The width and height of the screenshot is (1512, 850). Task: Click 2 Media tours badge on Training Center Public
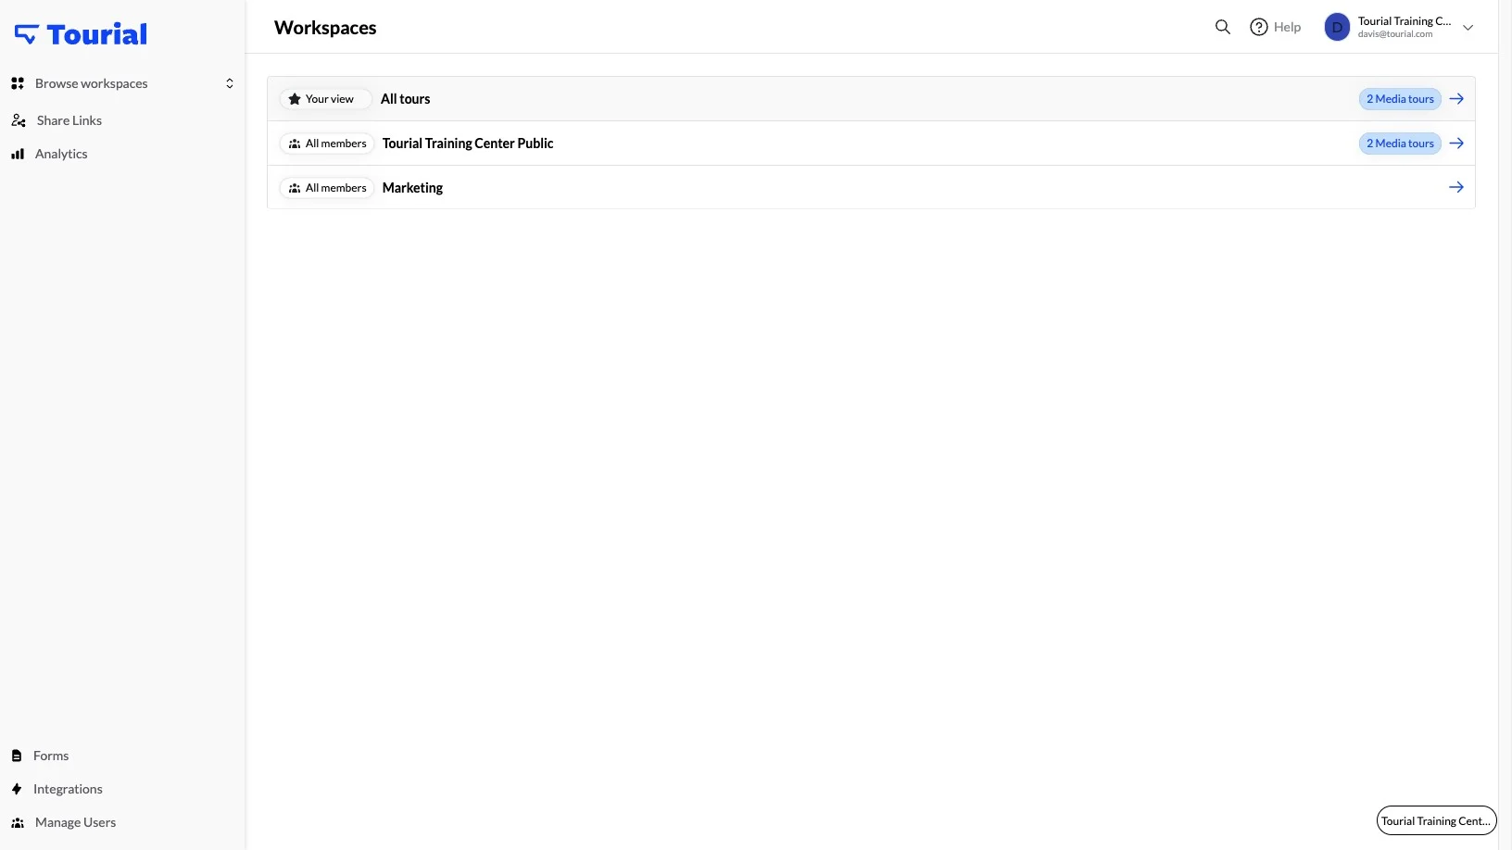pos(1400,144)
